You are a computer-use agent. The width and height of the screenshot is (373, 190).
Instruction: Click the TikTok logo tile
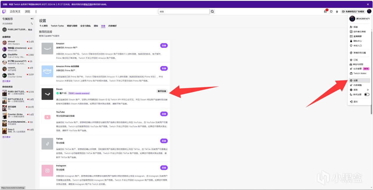tap(47, 144)
